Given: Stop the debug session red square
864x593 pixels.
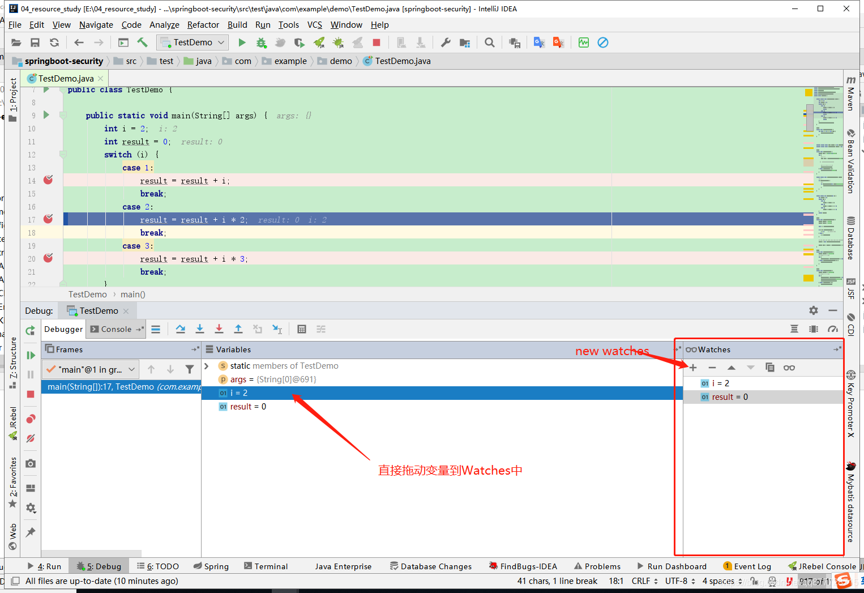Looking at the screenshot, I should click(x=31, y=394).
